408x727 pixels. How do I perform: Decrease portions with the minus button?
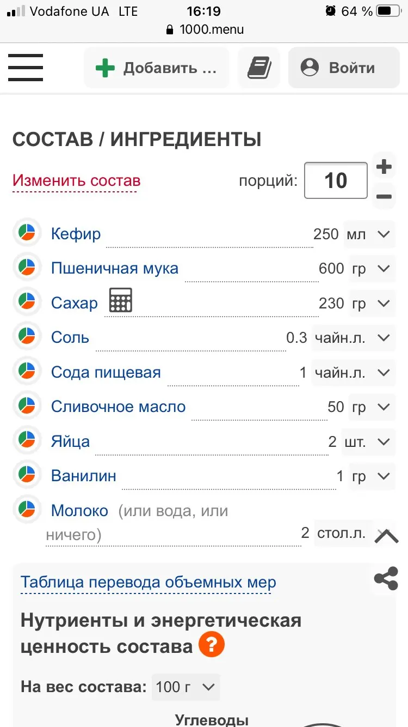384,196
